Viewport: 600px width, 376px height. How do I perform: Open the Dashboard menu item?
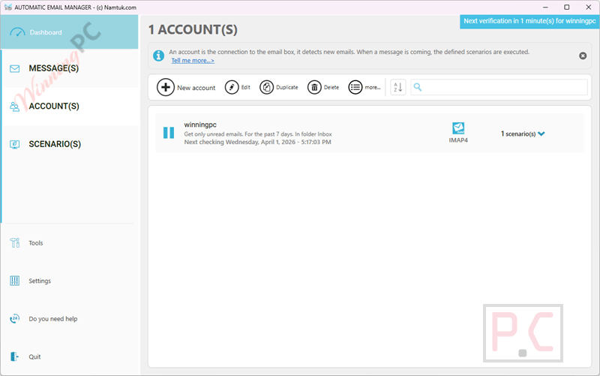click(69, 32)
